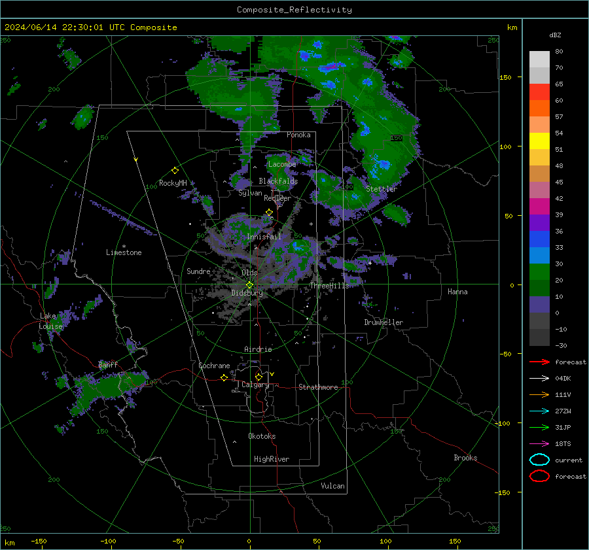Screen dimensions: 589x550
Task: Click the dBZ heading above color scale
Action: click(555, 35)
